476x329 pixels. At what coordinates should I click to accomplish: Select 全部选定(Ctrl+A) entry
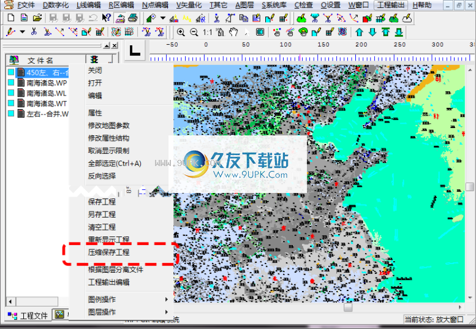(x=115, y=164)
